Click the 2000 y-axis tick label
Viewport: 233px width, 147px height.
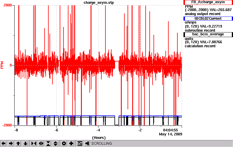[8, 5]
